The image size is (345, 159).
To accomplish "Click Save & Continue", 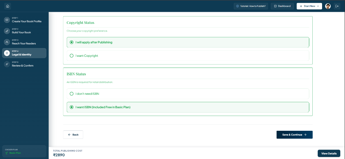I will [294, 134].
